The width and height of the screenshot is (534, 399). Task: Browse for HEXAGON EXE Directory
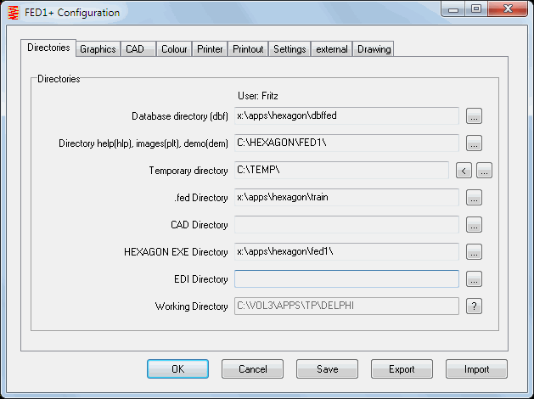(475, 252)
